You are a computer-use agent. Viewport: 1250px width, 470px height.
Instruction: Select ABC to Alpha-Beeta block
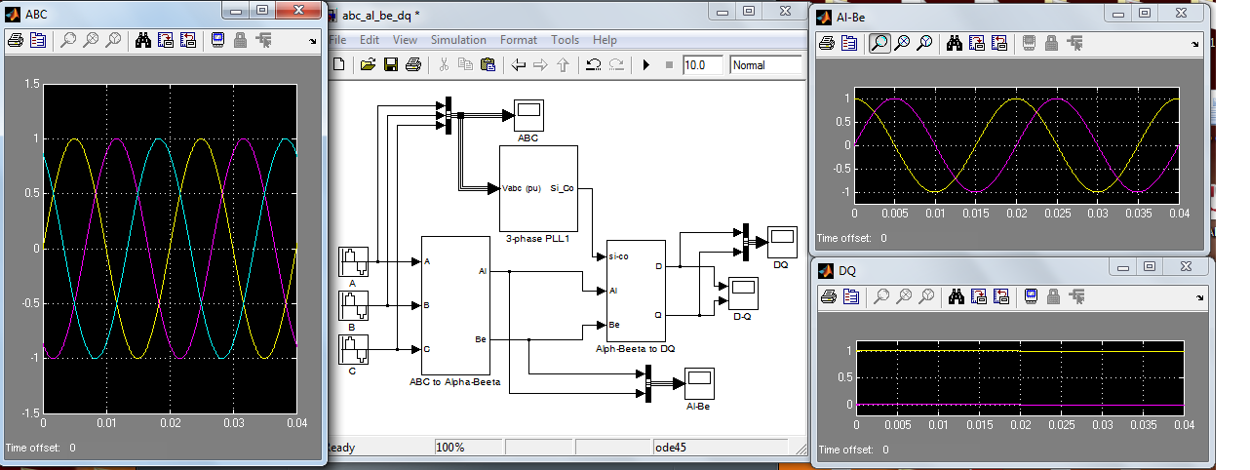coord(454,305)
